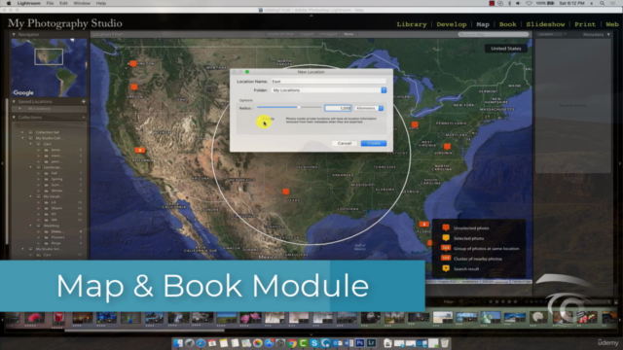Click the Wi-Fi status icon in menu bar
623x350 pixels.
[529, 3]
